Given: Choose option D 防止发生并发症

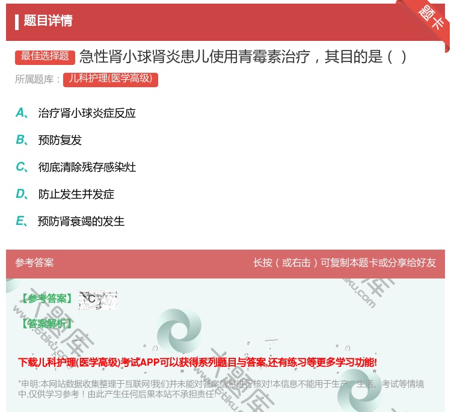Looking at the screenshot, I should pyautogui.click(x=65, y=194).
